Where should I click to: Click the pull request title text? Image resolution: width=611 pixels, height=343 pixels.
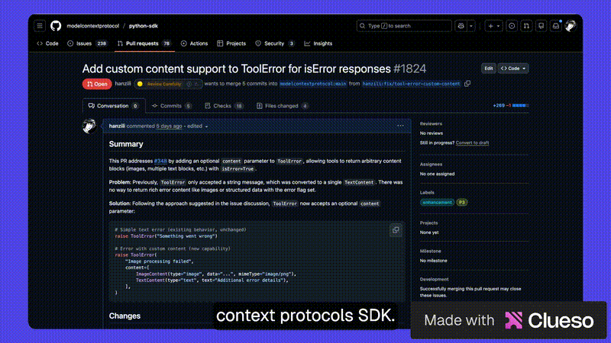pos(236,69)
